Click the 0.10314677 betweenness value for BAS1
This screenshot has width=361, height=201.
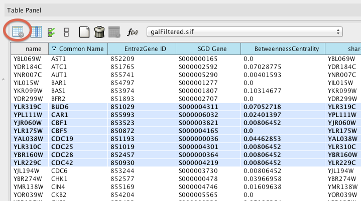(262, 90)
